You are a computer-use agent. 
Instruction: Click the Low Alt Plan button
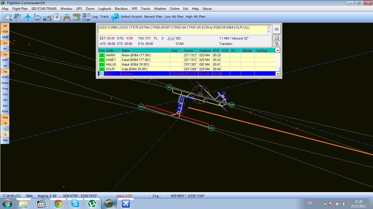coord(174,17)
